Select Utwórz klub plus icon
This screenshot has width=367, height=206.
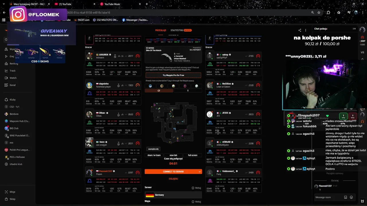(x=6, y=164)
